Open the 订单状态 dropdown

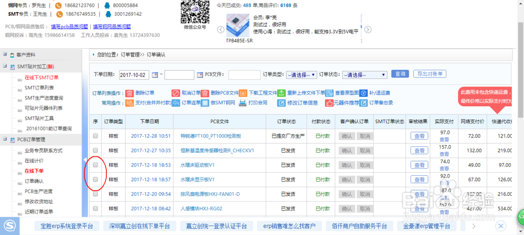(365, 75)
